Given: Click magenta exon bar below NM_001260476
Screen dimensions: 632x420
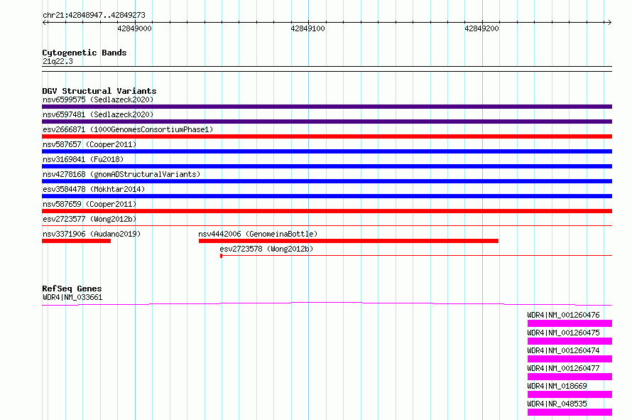Looking at the screenshot, I should click(570, 323).
